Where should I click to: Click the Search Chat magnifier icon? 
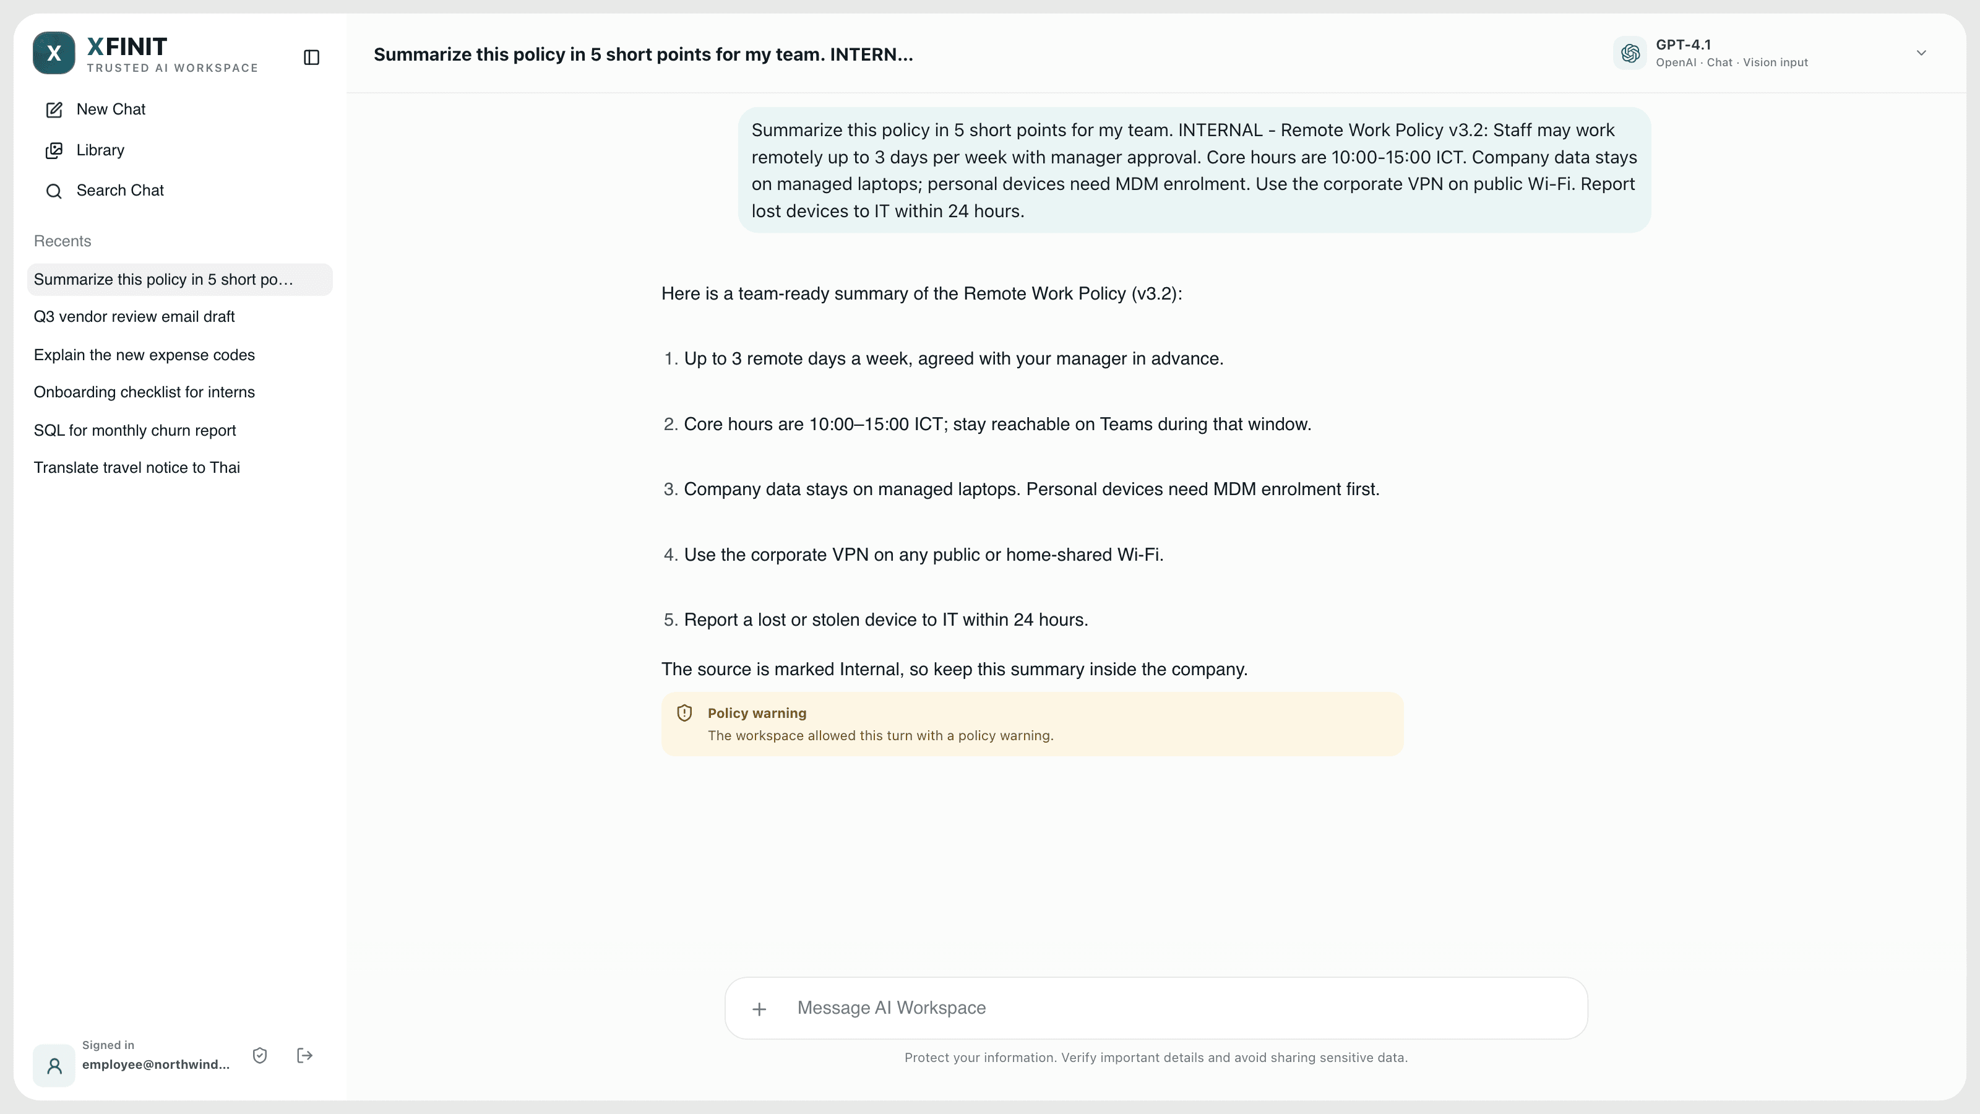[54, 191]
